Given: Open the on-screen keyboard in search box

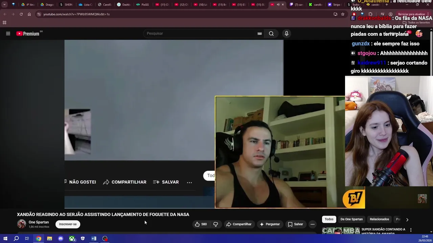Looking at the screenshot, I should click(259, 33).
